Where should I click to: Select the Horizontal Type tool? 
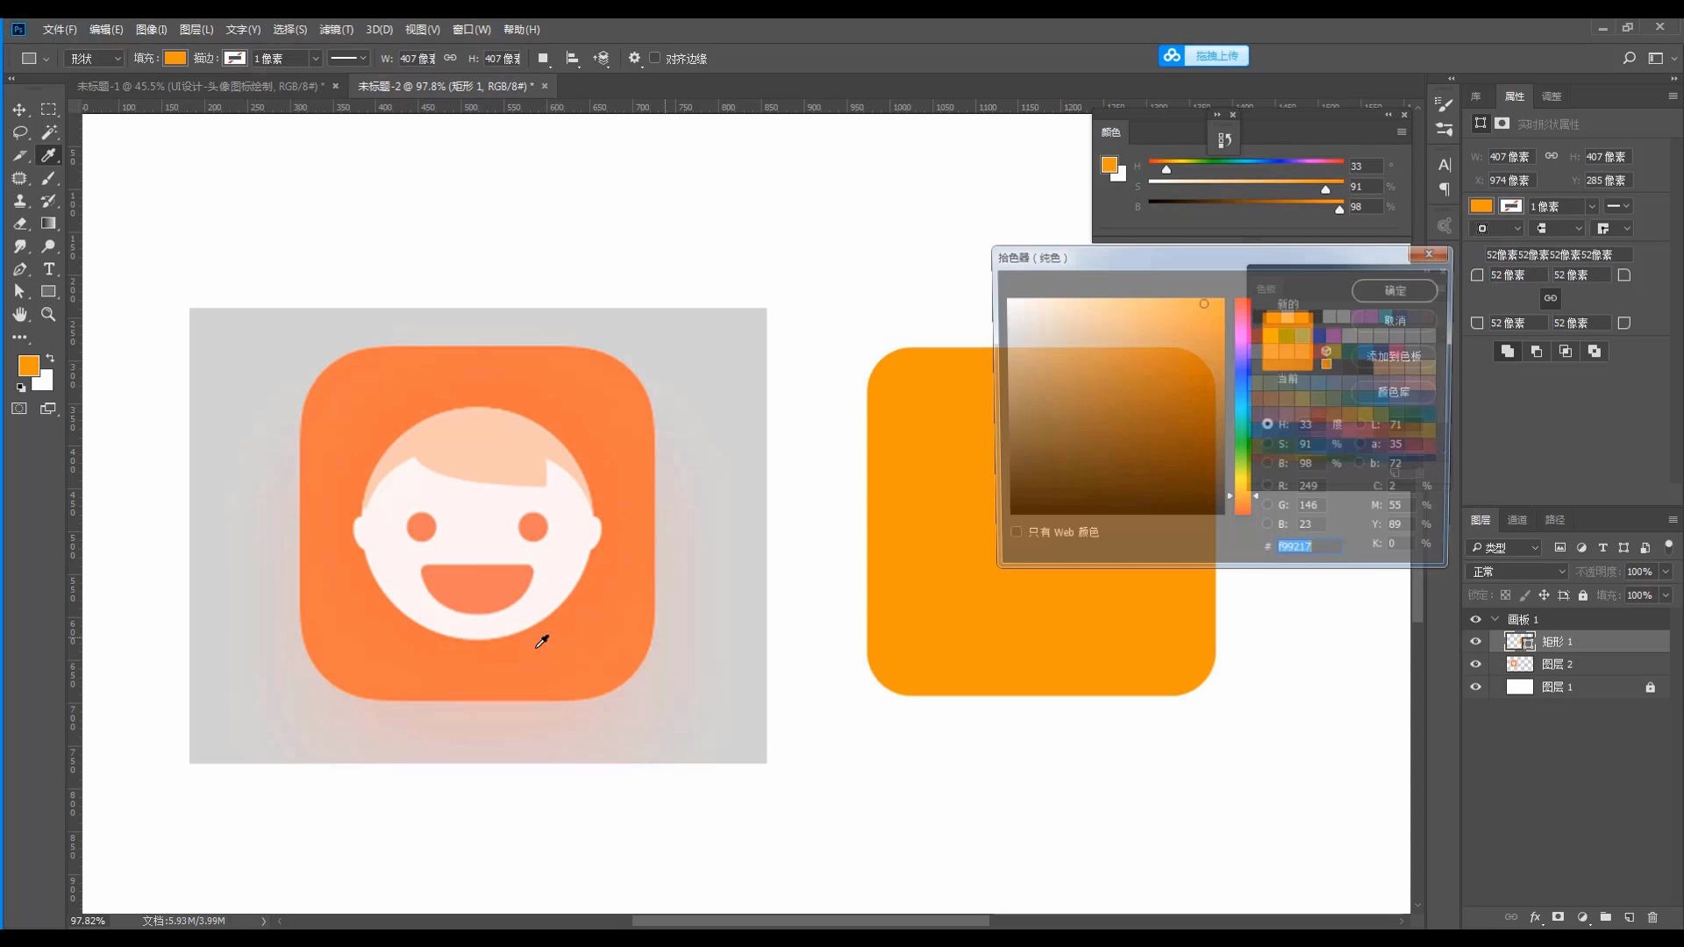point(49,269)
